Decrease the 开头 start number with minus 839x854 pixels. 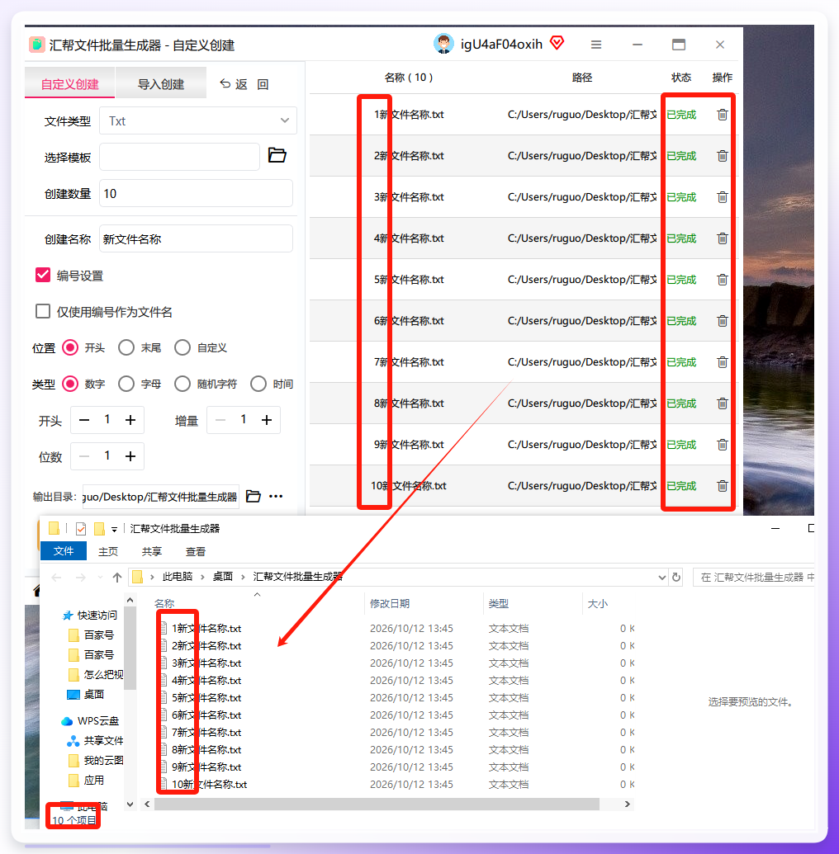[84, 420]
